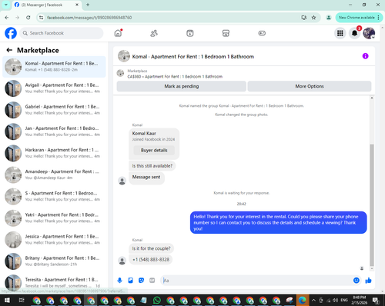Image resolution: width=385 pixels, height=306 pixels.
Task: Open the Windows notification center
Action: coord(376,300)
